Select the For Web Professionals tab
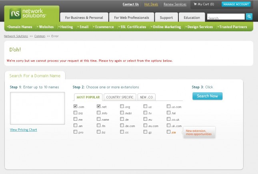Screen dimensions: 258x174 click(131, 18)
